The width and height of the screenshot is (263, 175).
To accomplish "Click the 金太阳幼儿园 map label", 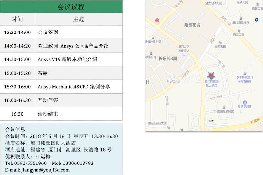I will pos(214,3).
